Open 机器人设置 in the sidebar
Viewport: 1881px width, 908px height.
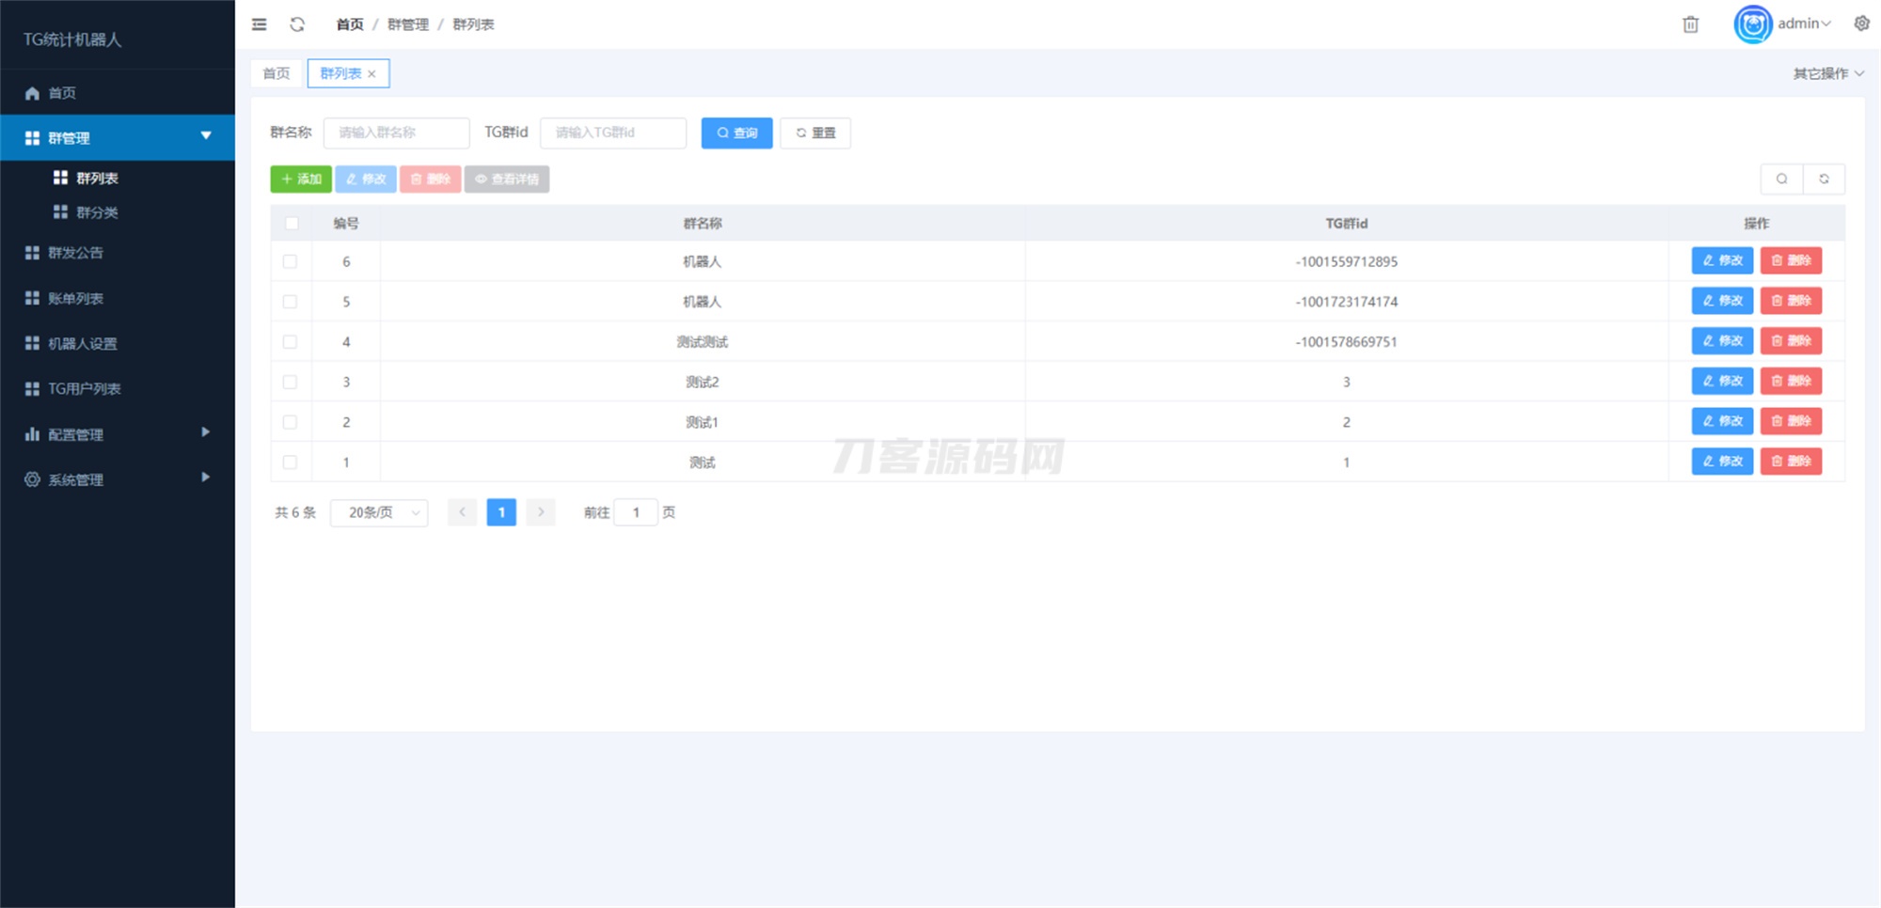(82, 343)
